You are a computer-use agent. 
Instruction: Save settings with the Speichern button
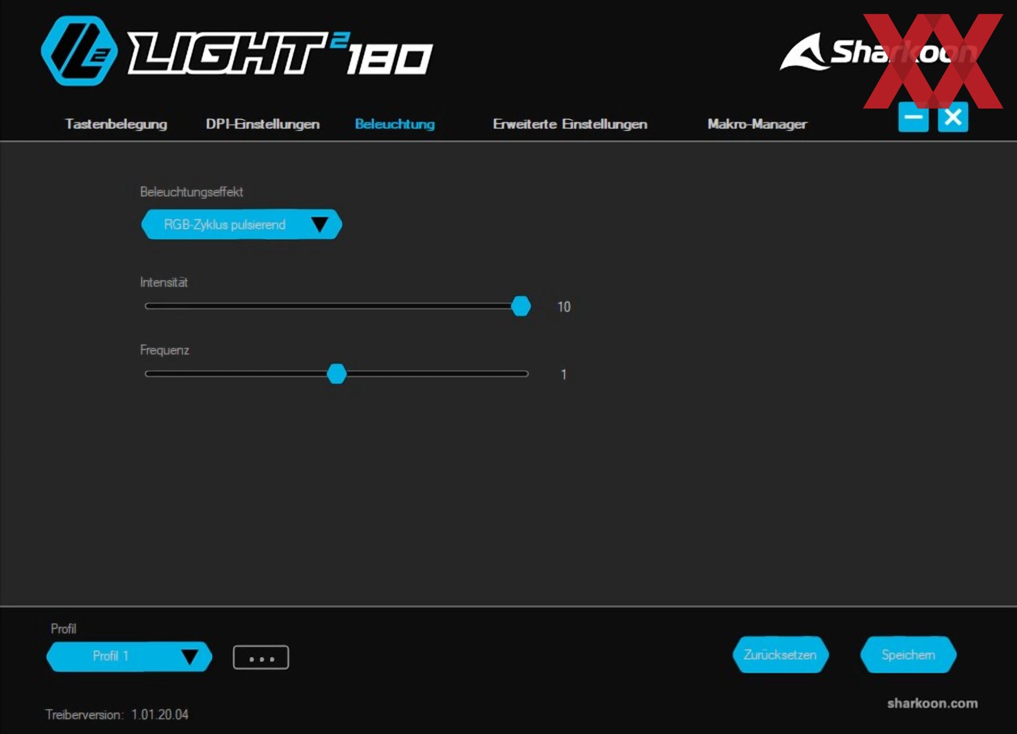click(x=908, y=655)
